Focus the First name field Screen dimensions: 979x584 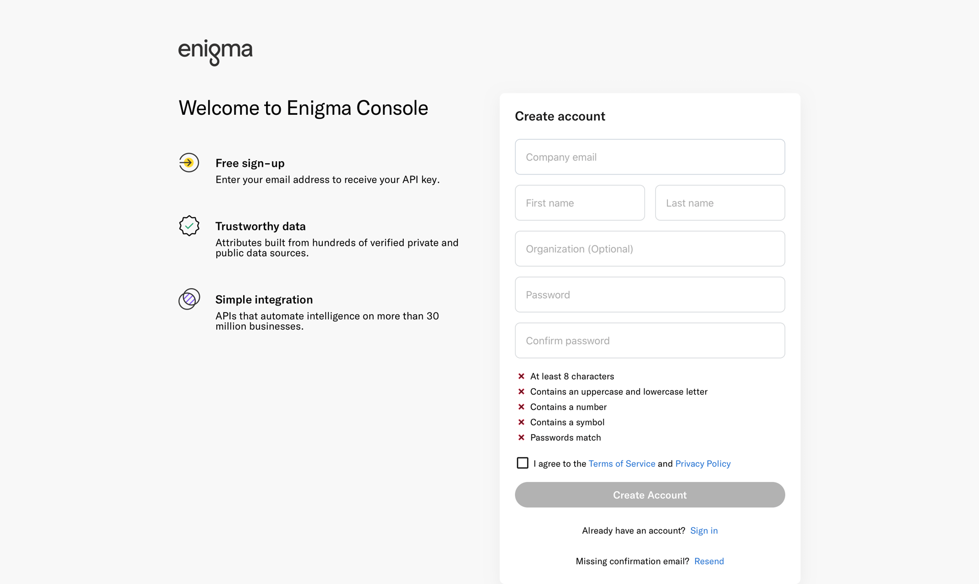[580, 202]
